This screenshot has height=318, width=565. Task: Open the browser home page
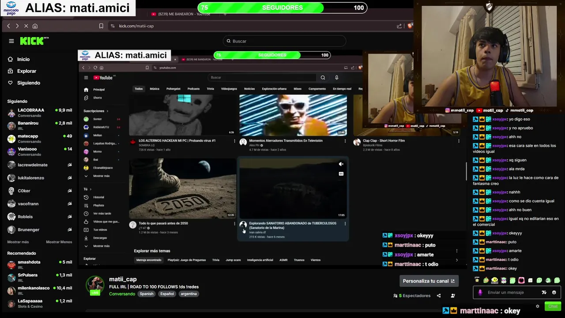(x=35, y=26)
